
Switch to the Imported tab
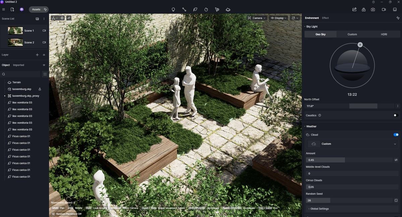point(18,65)
